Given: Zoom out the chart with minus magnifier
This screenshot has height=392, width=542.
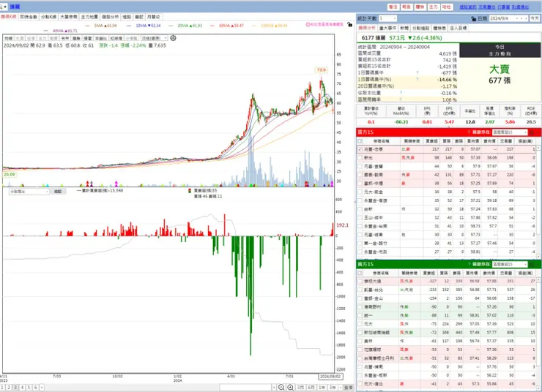Looking at the screenshot, I should [x=281, y=388].
